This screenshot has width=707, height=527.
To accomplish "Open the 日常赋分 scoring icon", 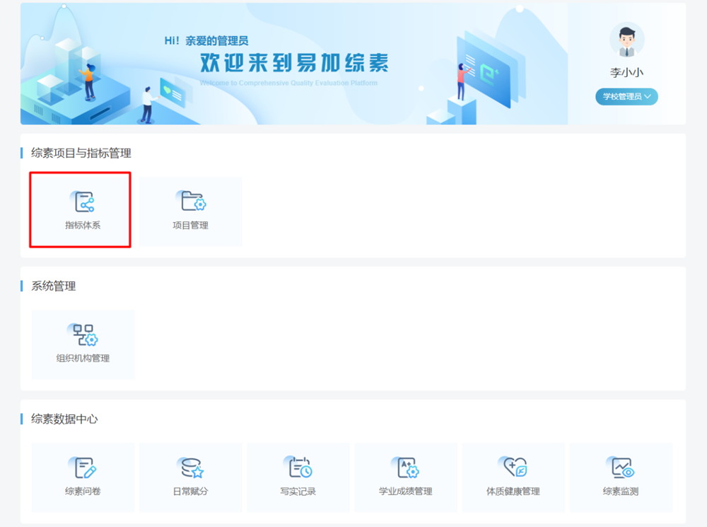I will [x=190, y=468].
